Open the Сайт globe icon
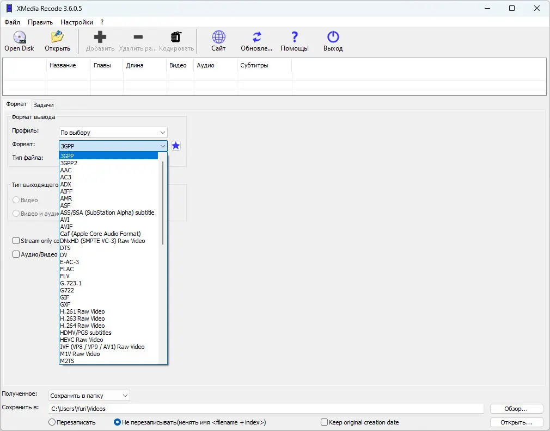Viewport: 550px width, 431px height. pos(218,38)
